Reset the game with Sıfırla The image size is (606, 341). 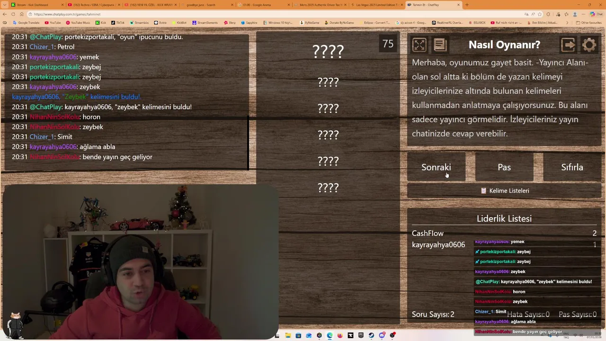pyautogui.click(x=572, y=167)
